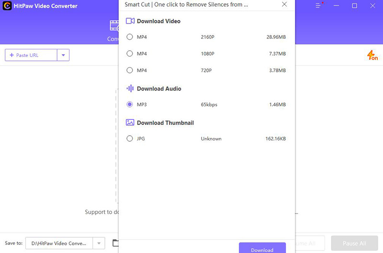Open the Save to path dropdown
The image size is (383, 253).
coord(99,243)
